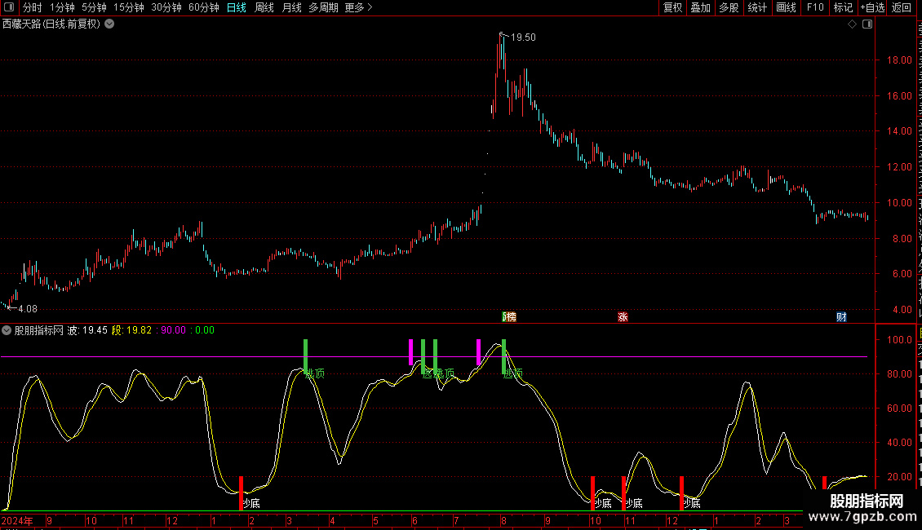Open the 西藏天路 chart title dropdown
Screen dimensions: 922x530
tap(109, 24)
